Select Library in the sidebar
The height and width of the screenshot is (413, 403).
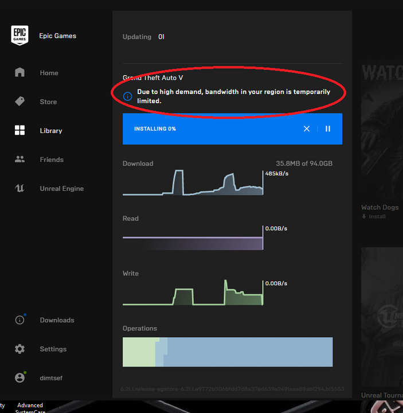pos(51,131)
